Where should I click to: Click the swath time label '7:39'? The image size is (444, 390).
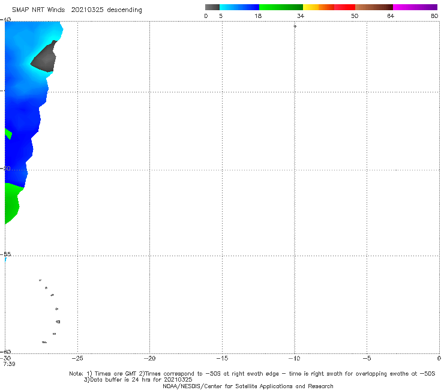(9, 364)
